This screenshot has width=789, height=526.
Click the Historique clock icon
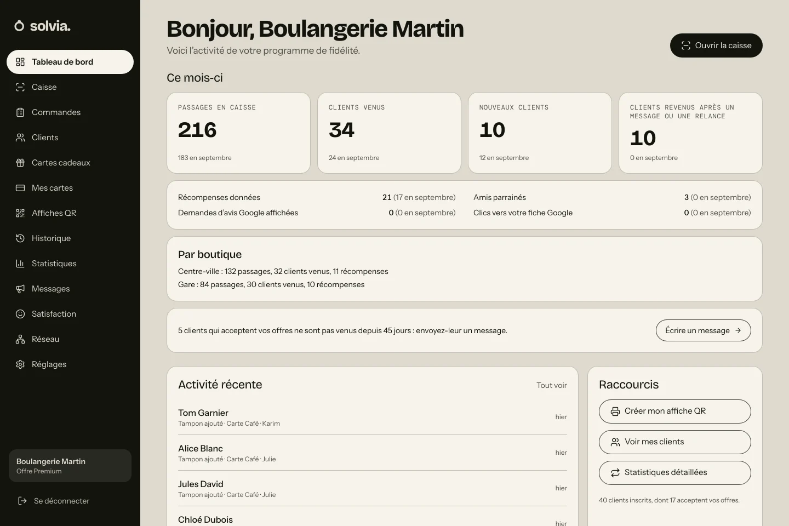click(20, 238)
